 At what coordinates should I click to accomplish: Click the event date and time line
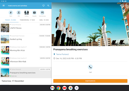pos(69,58)
